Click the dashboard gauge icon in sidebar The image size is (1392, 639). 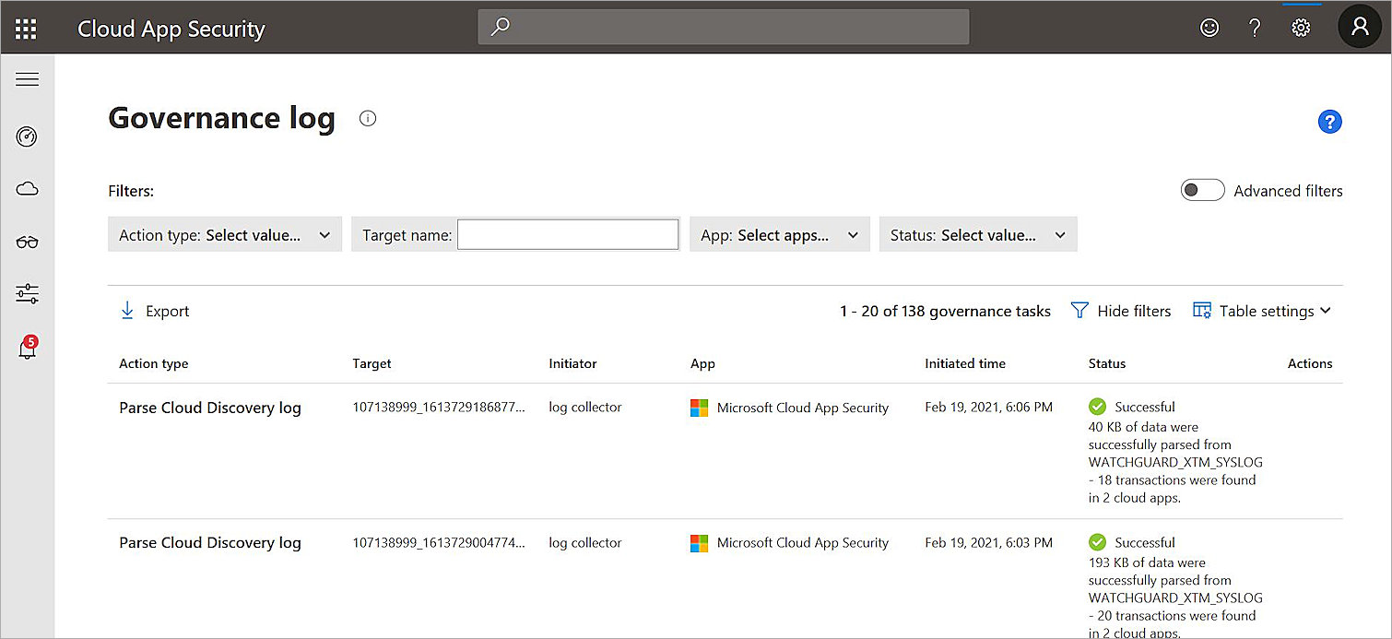pyautogui.click(x=27, y=136)
